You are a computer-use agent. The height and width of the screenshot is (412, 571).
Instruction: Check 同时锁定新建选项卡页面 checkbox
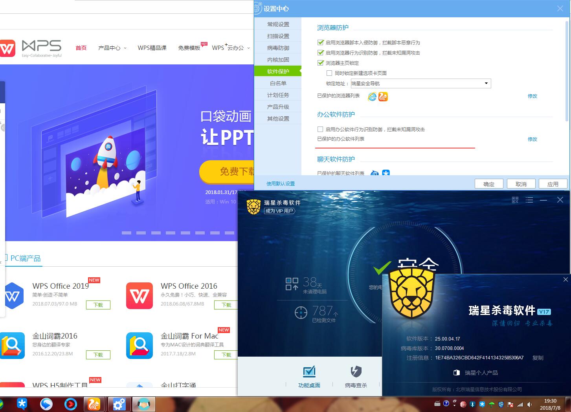329,73
